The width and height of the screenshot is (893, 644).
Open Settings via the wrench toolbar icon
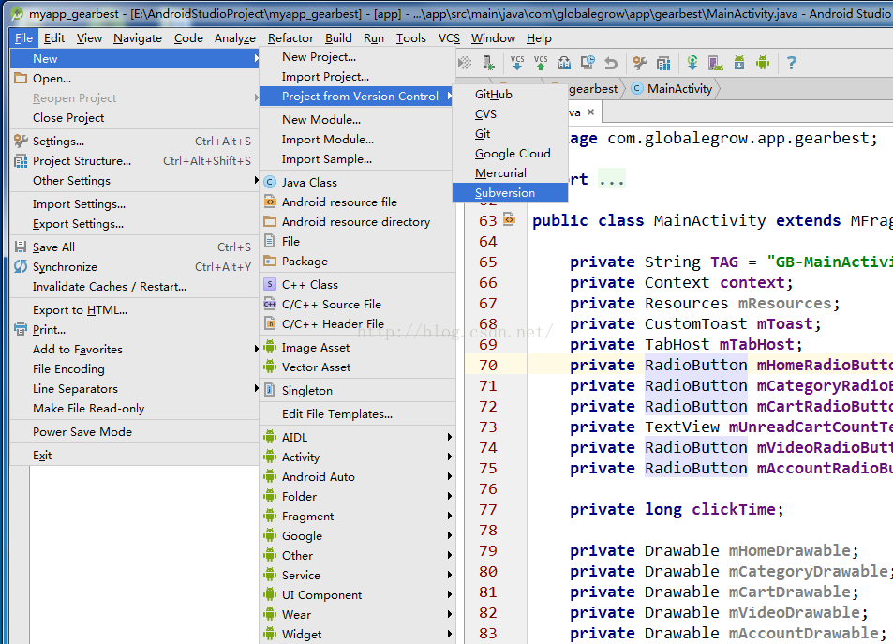[x=640, y=63]
